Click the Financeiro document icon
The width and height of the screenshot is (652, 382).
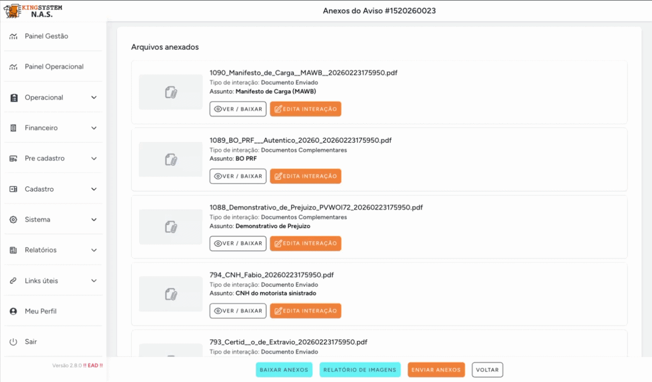[14, 128]
